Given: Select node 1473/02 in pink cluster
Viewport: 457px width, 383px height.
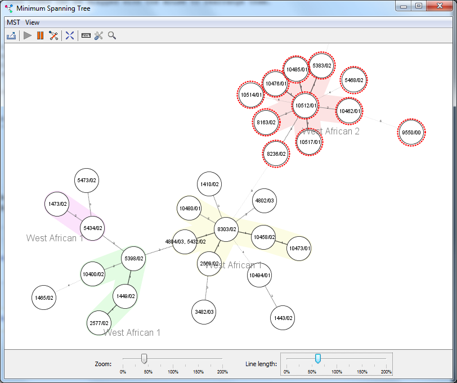Looking at the screenshot, I should point(58,204).
